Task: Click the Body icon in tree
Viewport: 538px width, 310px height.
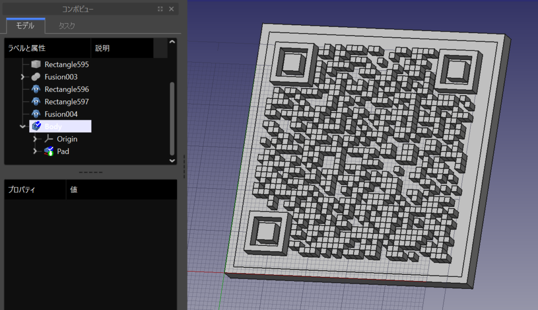Action: 37,126
